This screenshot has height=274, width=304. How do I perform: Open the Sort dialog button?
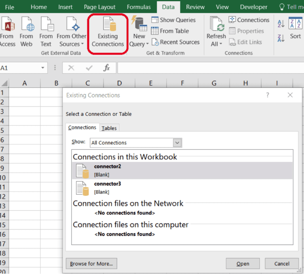295,28
